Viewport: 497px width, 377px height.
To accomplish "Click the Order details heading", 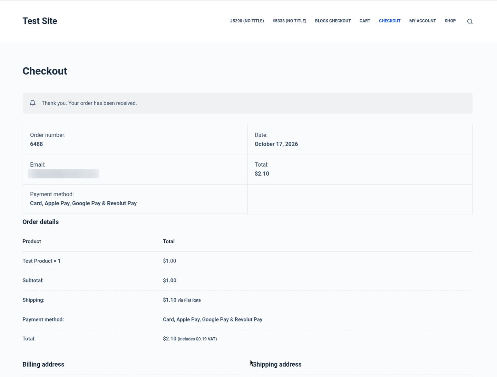I will pos(40,222).
